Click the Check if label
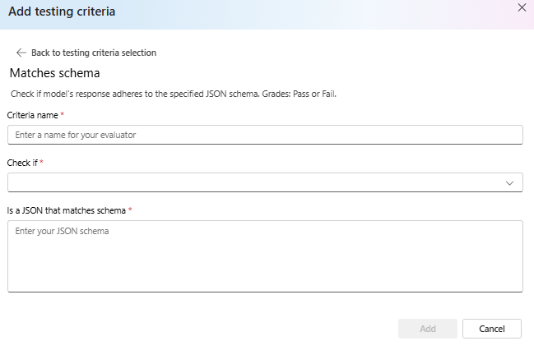The image size is (534, 350). click(22, 163)
